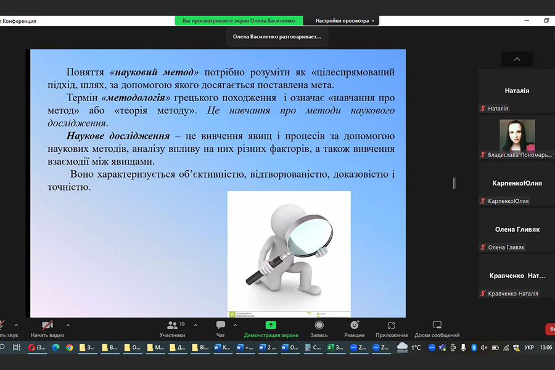Image resolution: width=555 pixels, height=370 pixels.
Task: Click the microphone tray icon
Action: tap(463, 347)
